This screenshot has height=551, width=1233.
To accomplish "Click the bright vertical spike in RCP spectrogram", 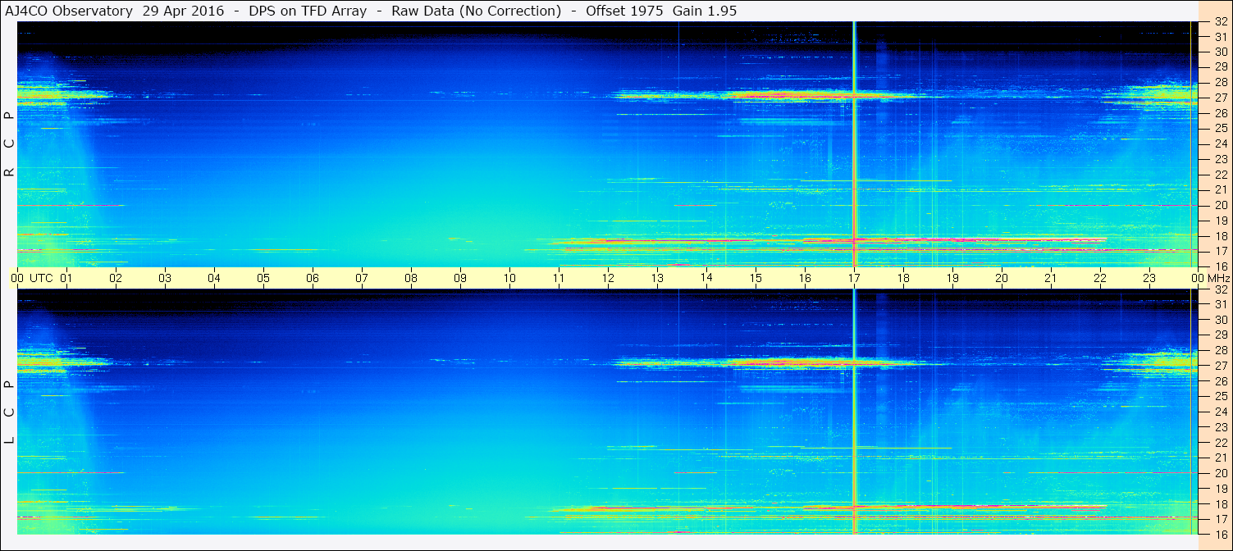I will click(x=854, y=144).
